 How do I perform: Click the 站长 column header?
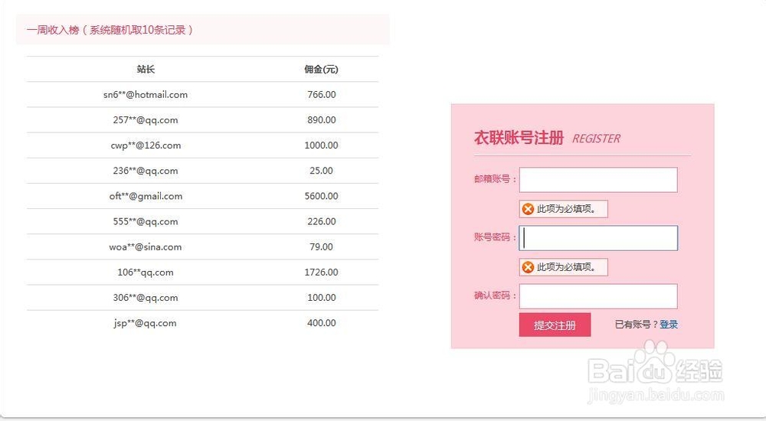click(146, 70)
